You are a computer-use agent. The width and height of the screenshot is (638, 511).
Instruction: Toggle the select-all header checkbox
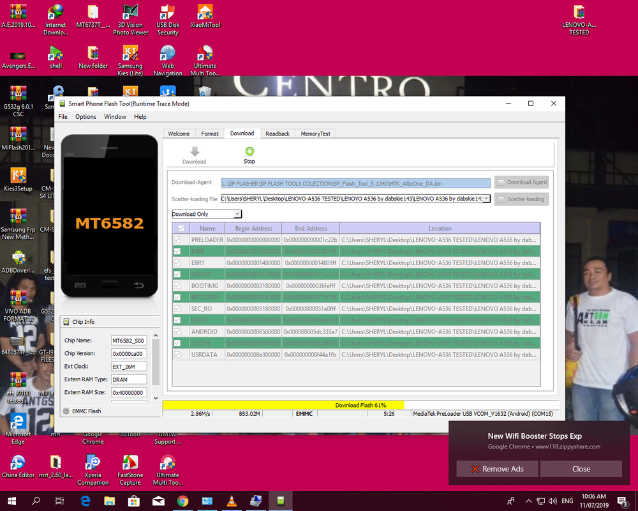181,228
